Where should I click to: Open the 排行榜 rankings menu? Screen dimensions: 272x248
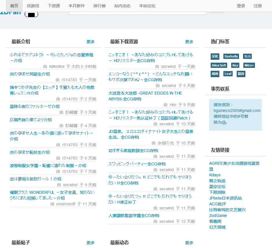point(100,6)
